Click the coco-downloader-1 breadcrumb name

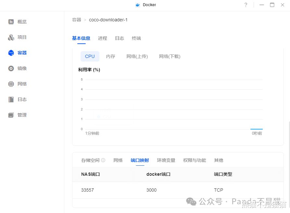click(108, 20)
